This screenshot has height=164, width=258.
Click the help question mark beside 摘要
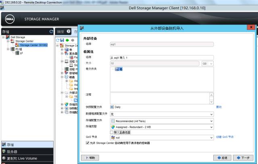click(x=69, y=31)
